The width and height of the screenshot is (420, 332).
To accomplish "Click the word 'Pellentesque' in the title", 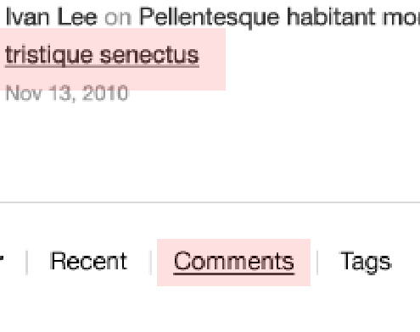I will coord(210,18).
